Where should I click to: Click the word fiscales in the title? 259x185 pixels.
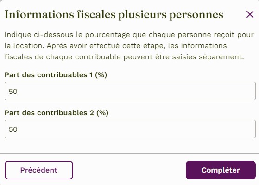(x=96, y=14)
